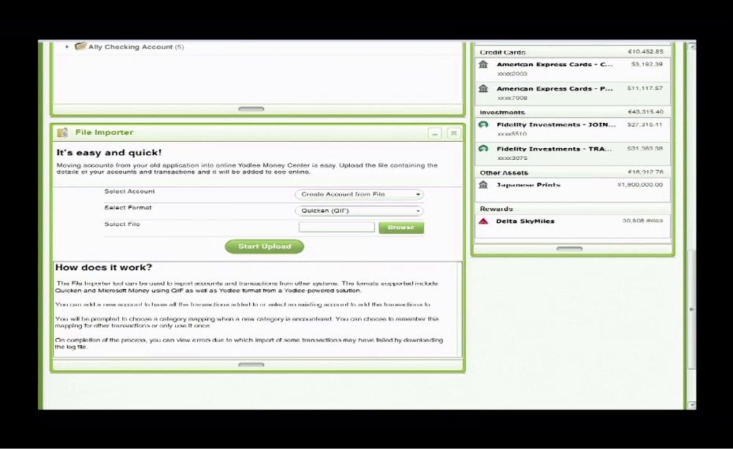Click the It's easy and quick! heading
The image size is (733, 449).
(109, 152)
